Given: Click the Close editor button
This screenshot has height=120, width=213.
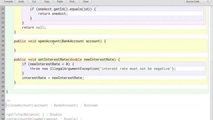Looking at the screenshot, I should tap(86, 2).
